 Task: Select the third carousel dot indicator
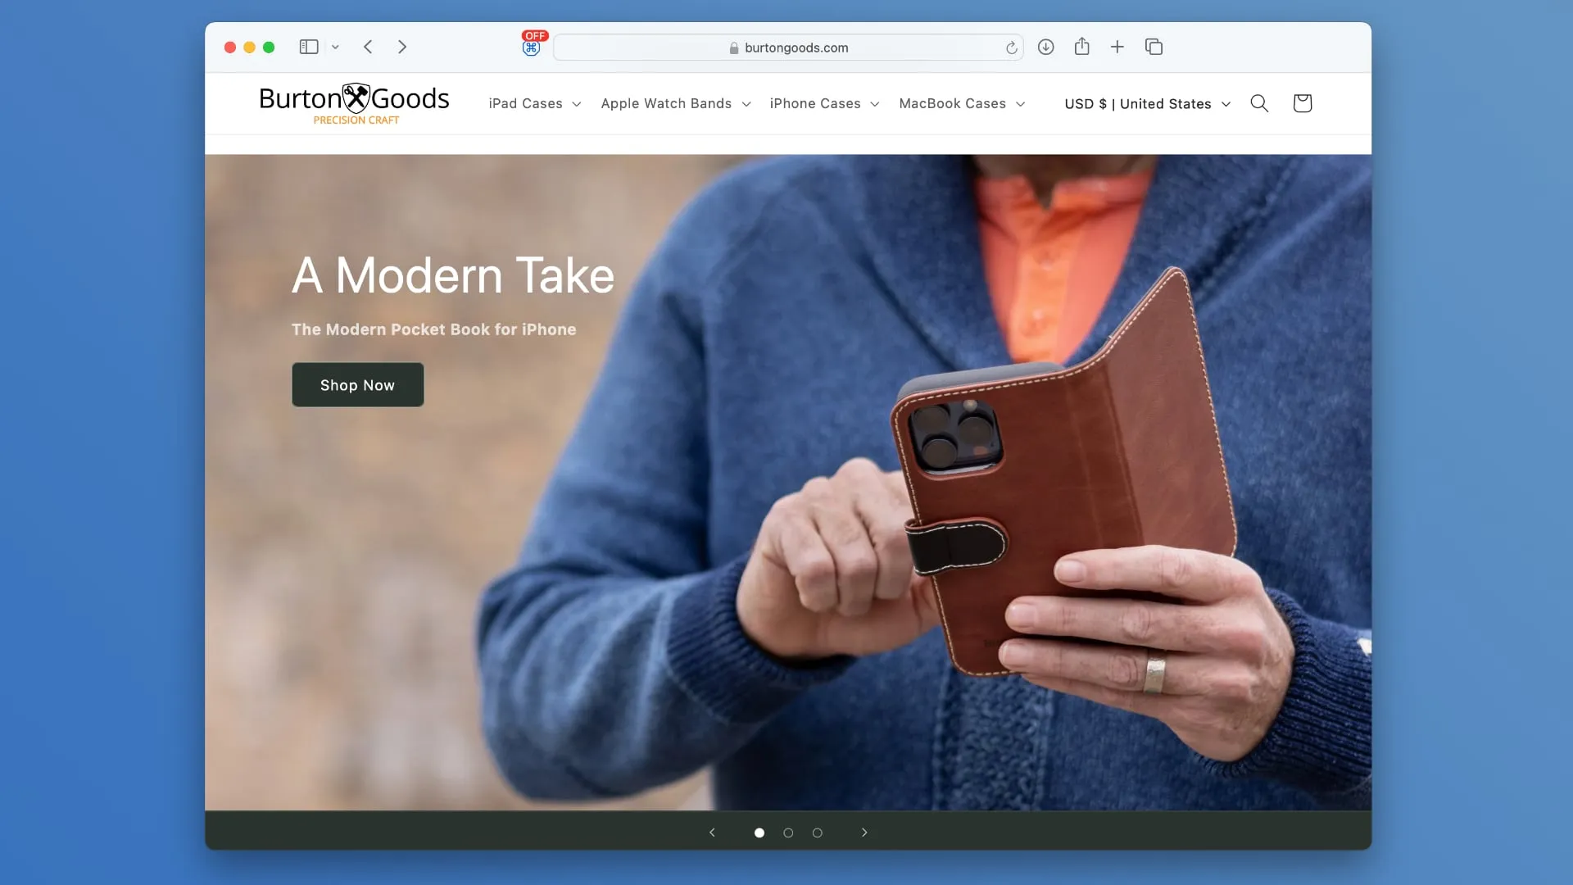(818, 831)
